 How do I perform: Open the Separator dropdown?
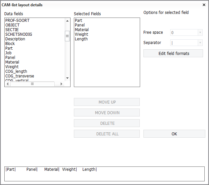200,43
